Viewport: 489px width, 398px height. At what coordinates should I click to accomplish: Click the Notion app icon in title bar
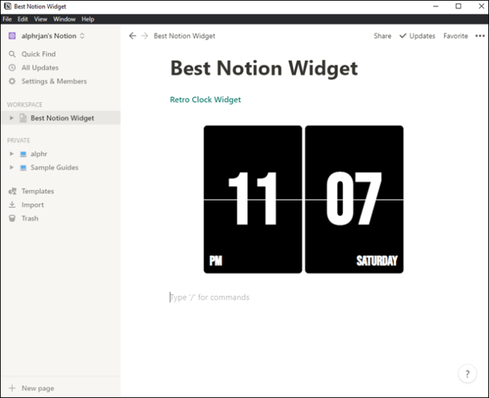(8, 6)
